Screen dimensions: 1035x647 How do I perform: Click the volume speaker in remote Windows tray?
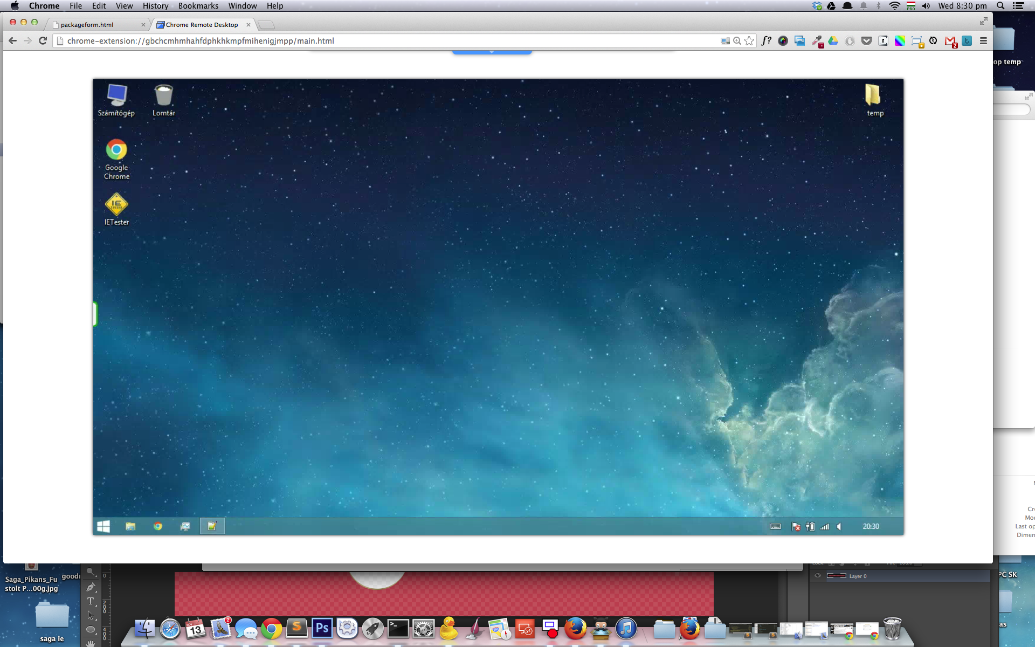point(839,527)
